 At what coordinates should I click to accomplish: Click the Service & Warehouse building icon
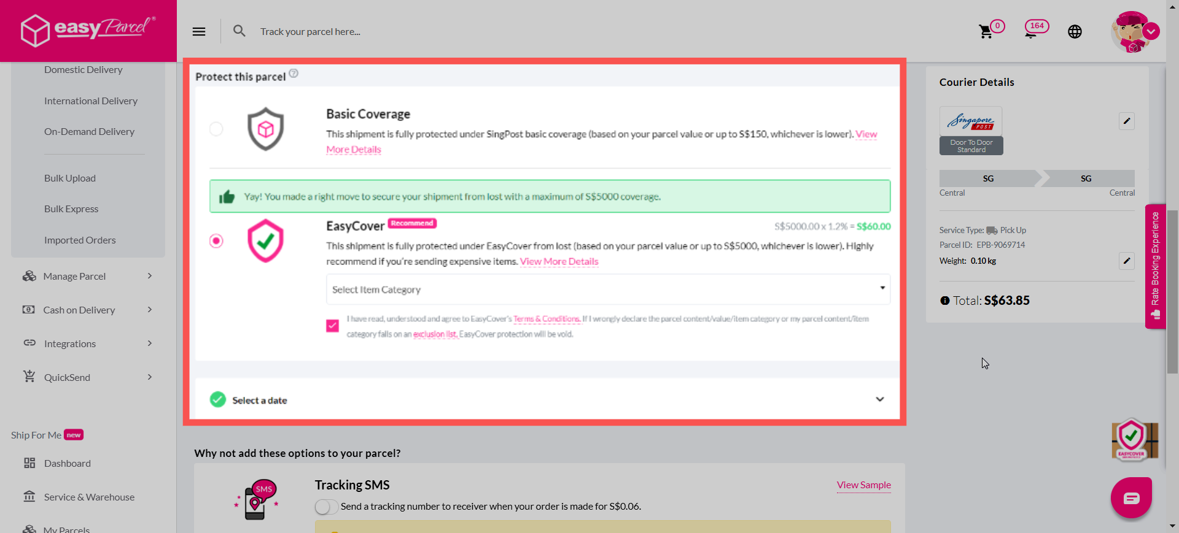(x=29, y=496)
